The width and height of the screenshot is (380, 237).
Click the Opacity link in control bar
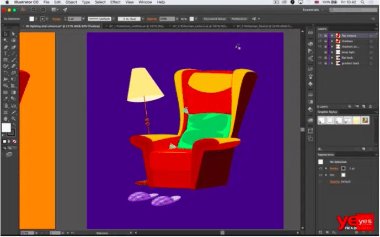pos(152,19)
